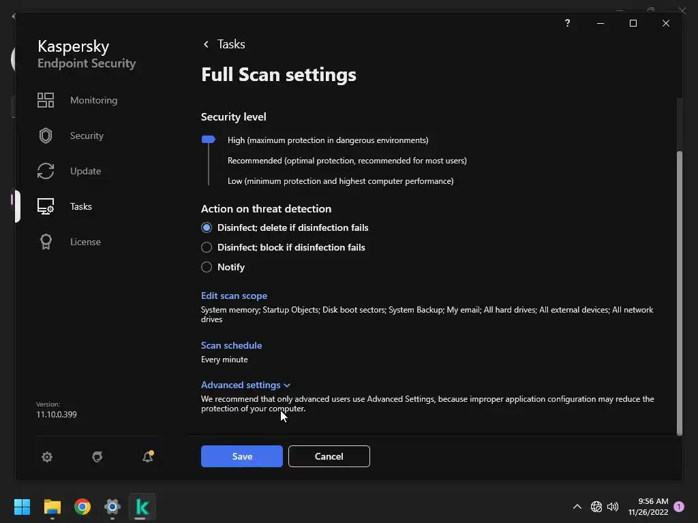Click the security level slider handle
Screen dimensions: 698x523
209,140
